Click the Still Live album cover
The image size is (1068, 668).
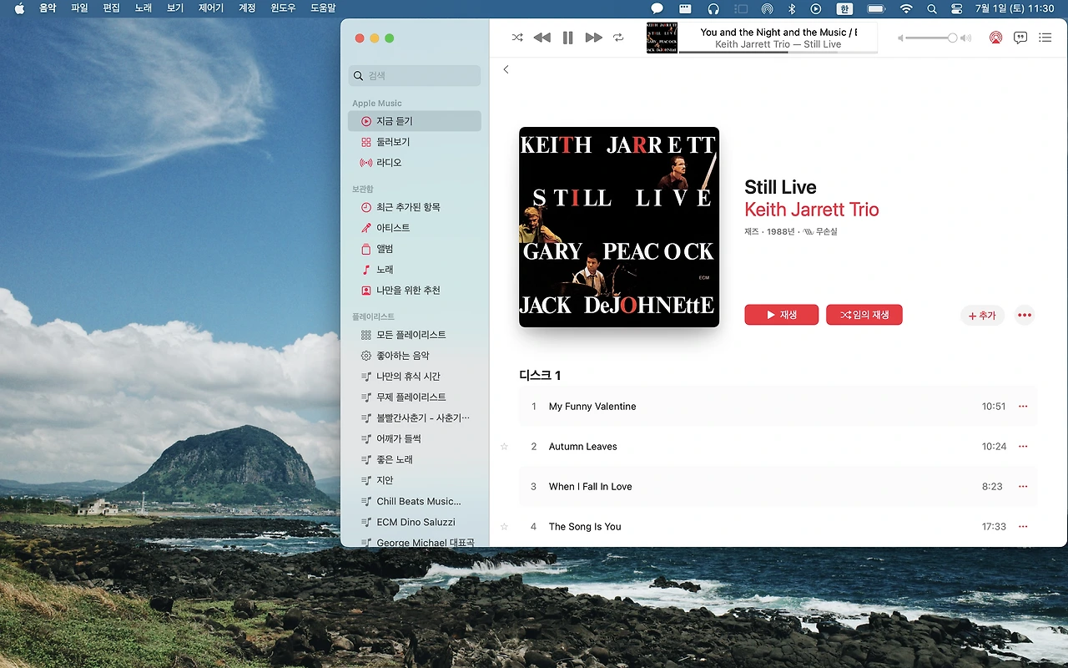[x=619, y=227]
